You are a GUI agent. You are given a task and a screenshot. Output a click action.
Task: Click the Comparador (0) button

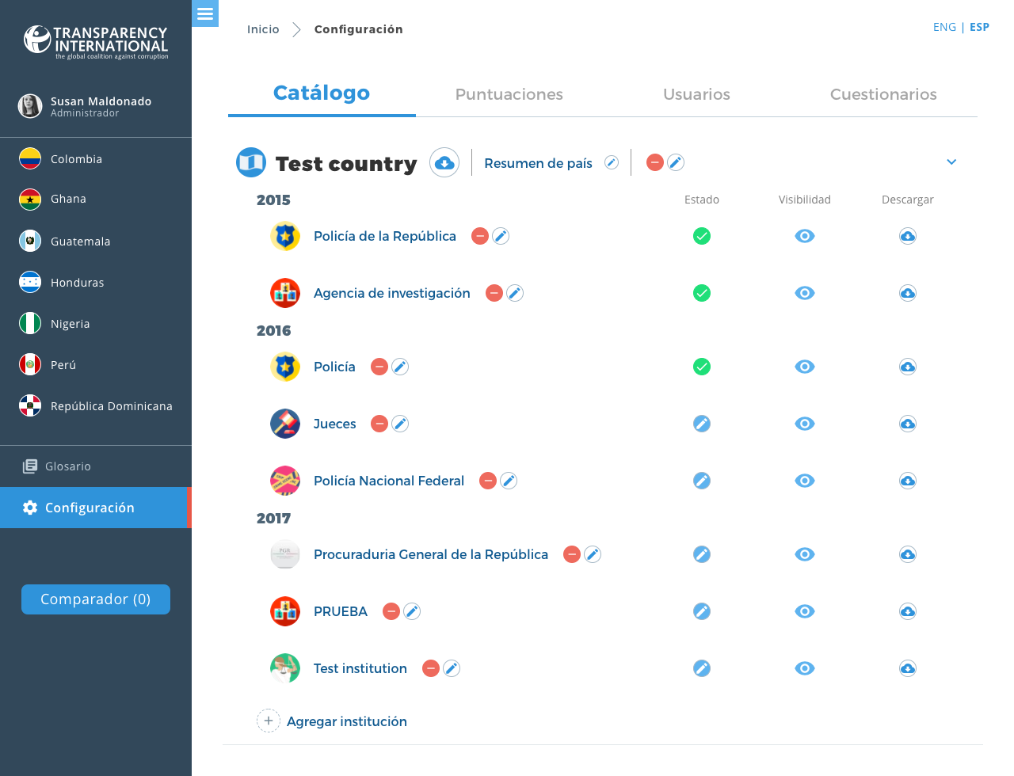pyautogui.click(x=96, y=599)
